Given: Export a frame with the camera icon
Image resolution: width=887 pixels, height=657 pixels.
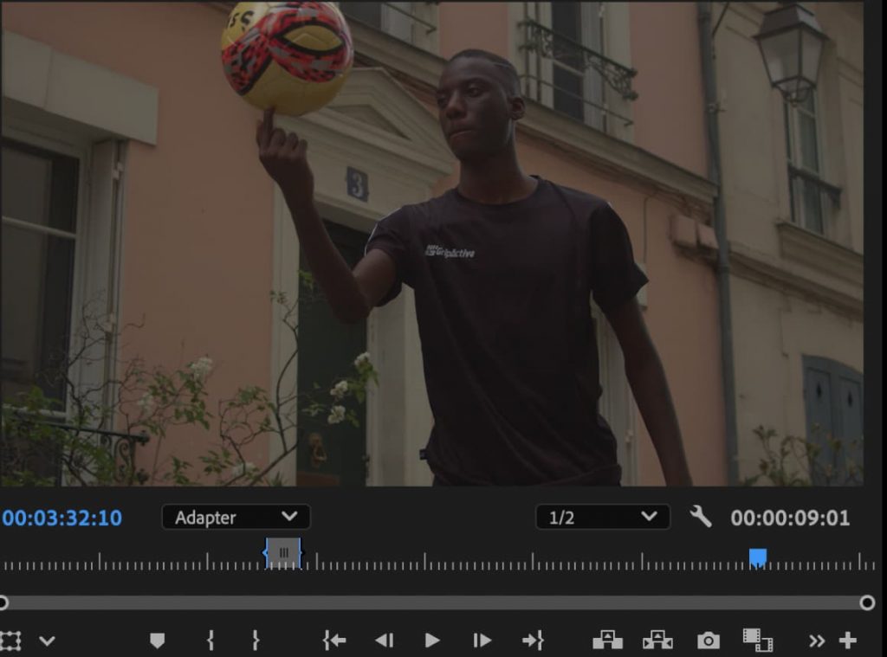Looking at the screenshot, I should click(708, 641).
